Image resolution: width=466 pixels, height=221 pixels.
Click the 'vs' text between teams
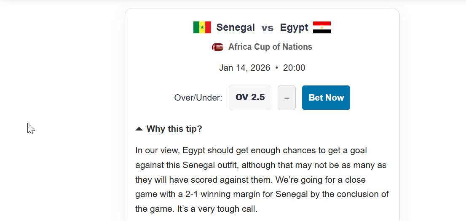click(267, 28)
